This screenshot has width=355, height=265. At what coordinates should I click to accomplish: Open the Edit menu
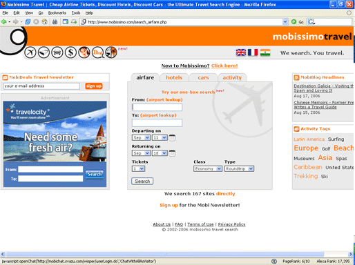17,13
